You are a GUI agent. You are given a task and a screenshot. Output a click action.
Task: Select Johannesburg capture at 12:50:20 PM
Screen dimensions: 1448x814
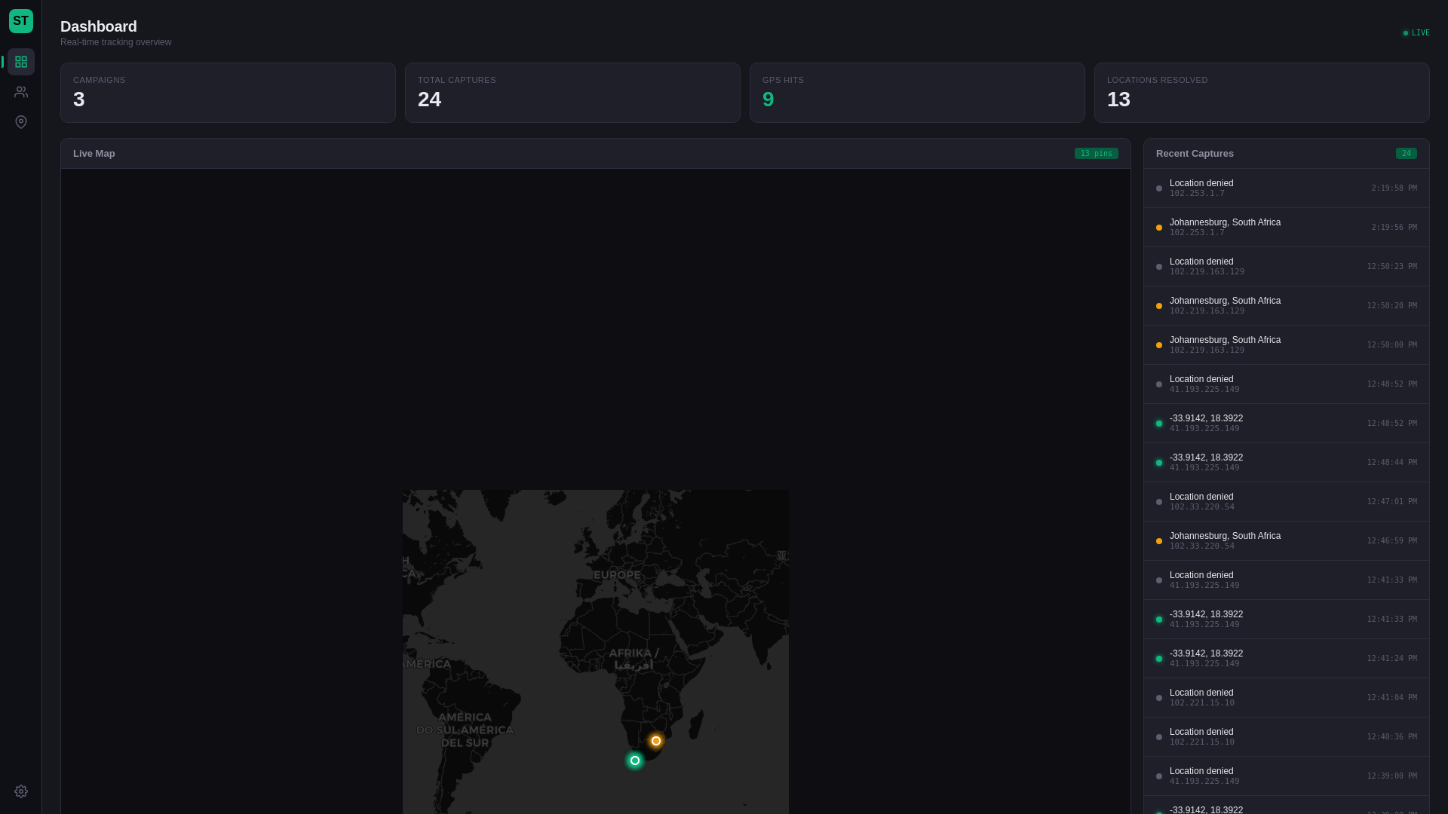click(x=1287, y=306)
